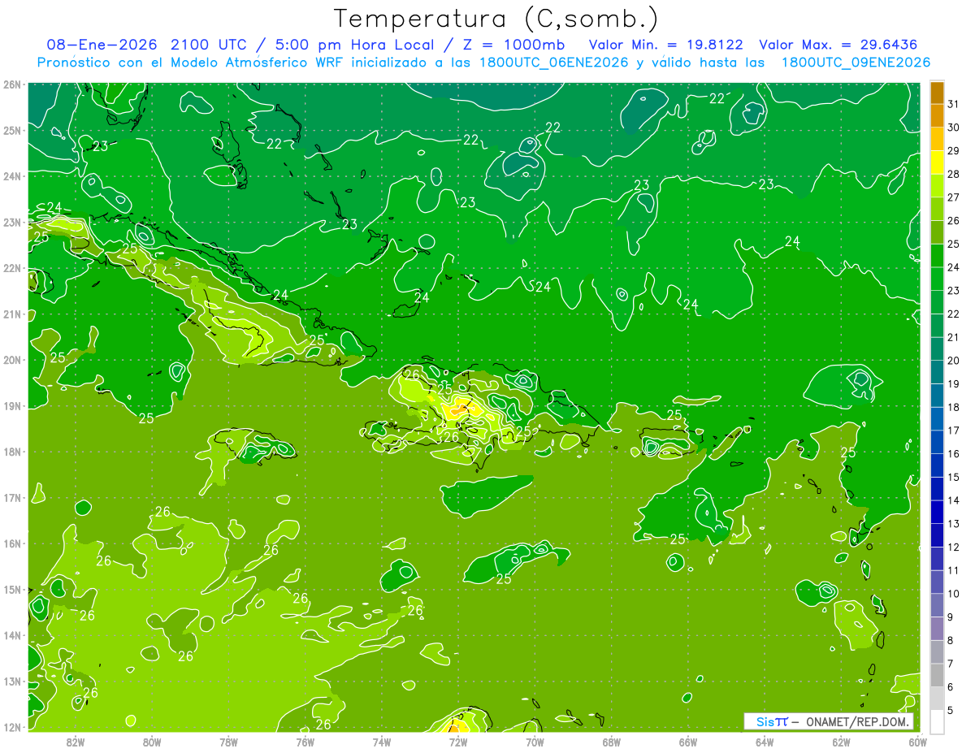Click the title "Temperatura (C,somb.)"
The width and height of the screenshot is (975, 753).
click(x=496, y=19)
